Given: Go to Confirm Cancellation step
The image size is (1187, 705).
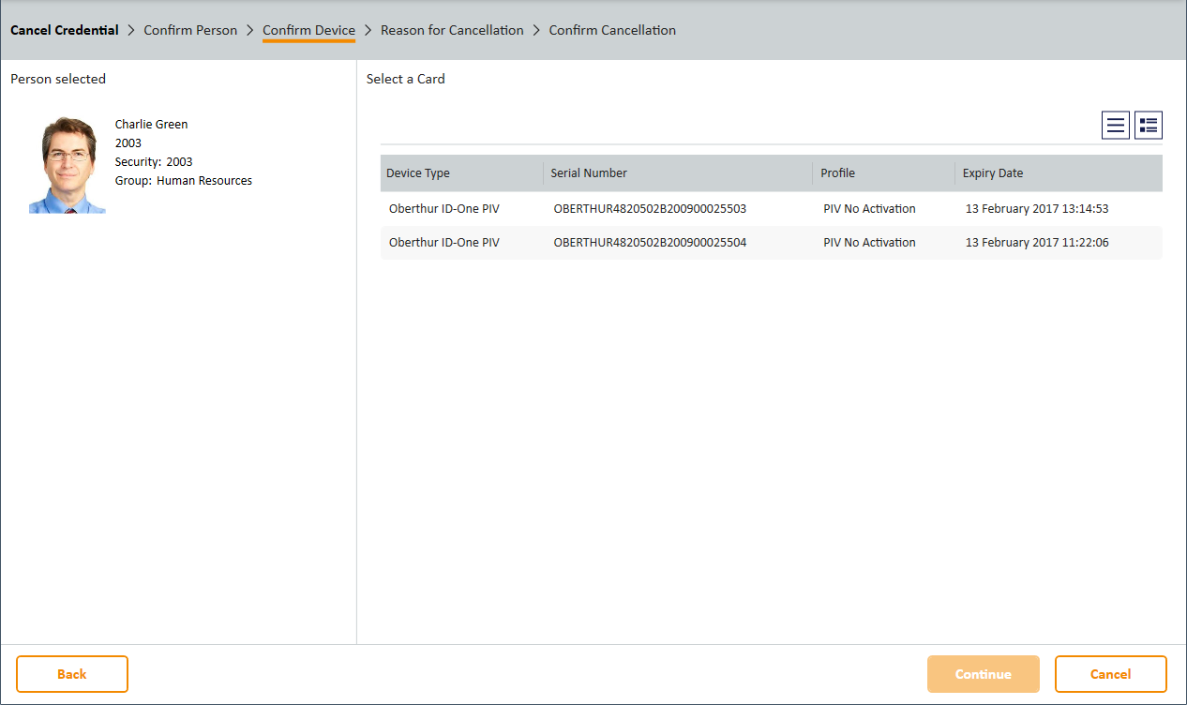Looking at the screenshot, I should coord(612,30).
